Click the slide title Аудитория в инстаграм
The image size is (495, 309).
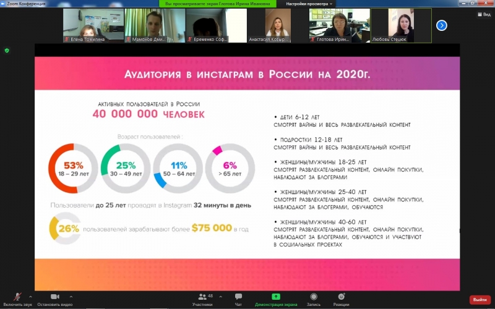click(247, 74)
